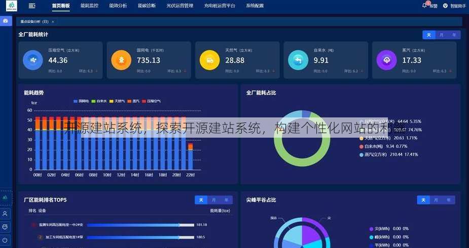Open the 智能助手 smart assistant
The image size is (469, 248).
[x=454, y=6]
